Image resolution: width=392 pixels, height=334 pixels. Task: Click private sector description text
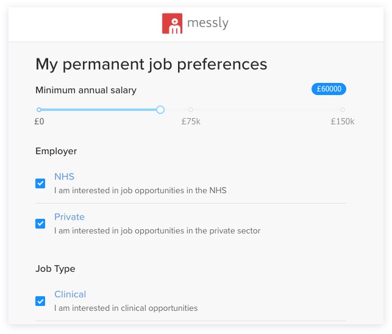pos(157,231)
